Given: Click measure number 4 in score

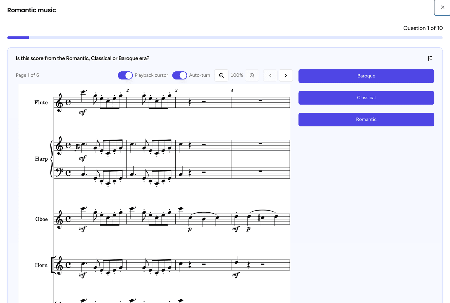Looking at the screenshot, I should point(232,90).
